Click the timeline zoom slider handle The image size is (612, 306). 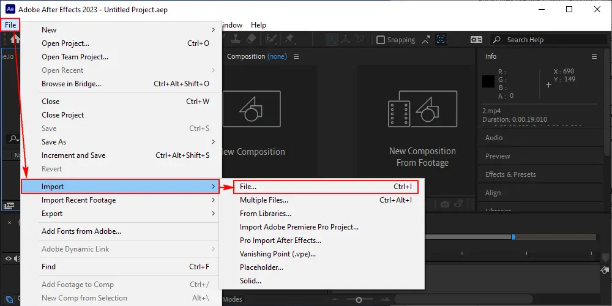click(x=359, y=300)
